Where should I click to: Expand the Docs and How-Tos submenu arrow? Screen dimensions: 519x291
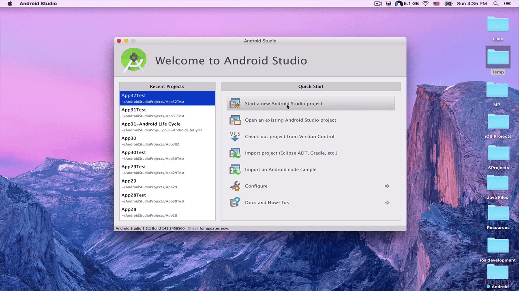387,203
